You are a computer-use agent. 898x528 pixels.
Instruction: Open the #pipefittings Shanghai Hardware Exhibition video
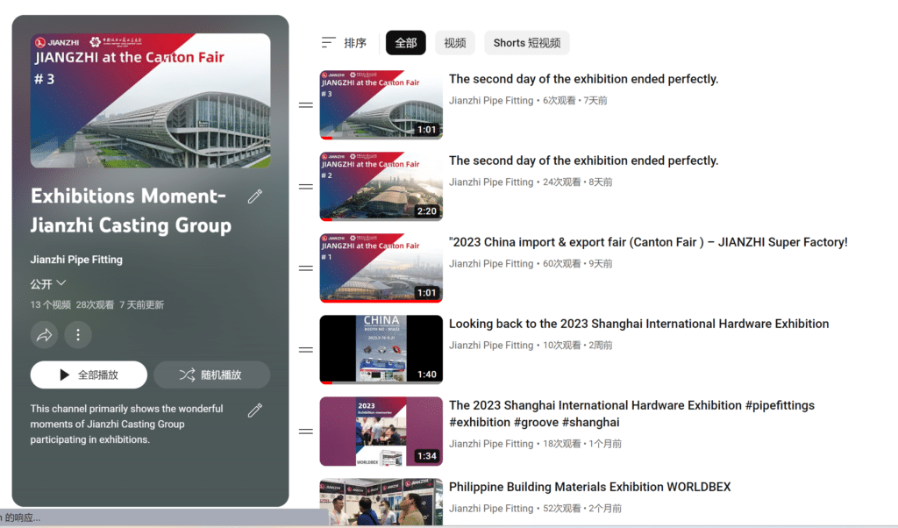(631, 413)
